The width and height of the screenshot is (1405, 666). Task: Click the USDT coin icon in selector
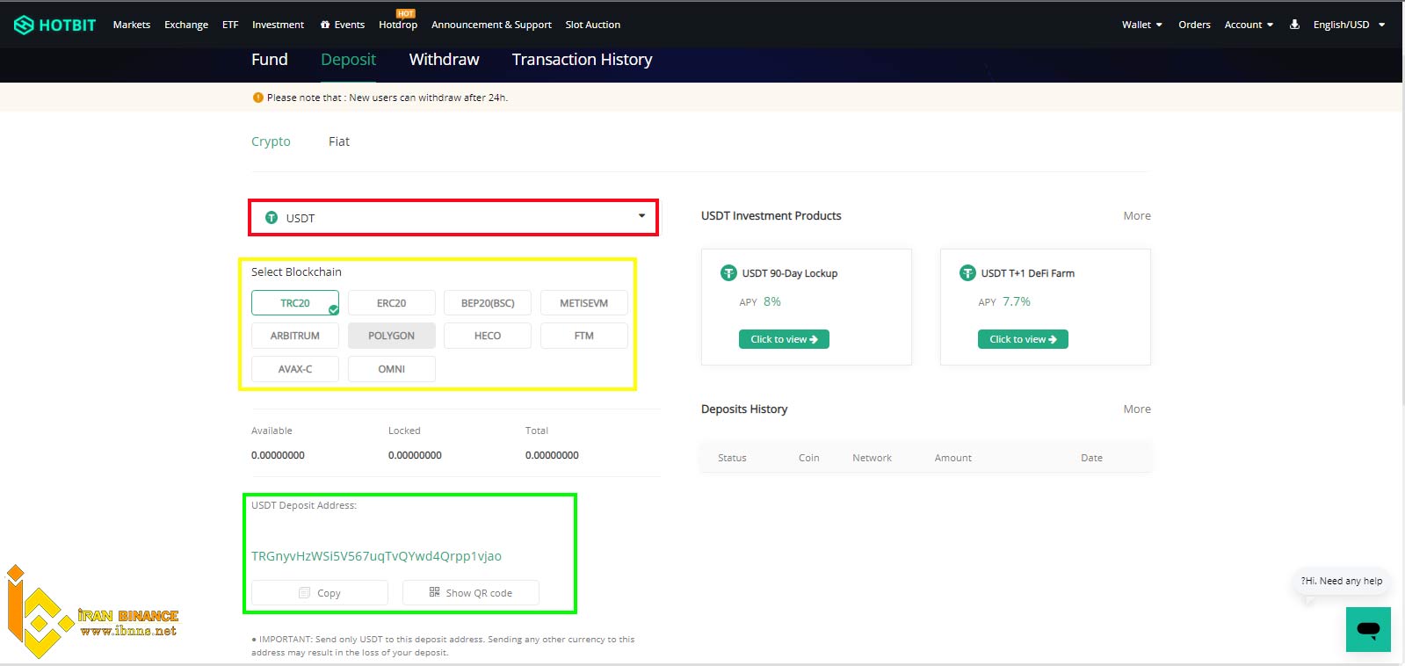tap(272, 217)
